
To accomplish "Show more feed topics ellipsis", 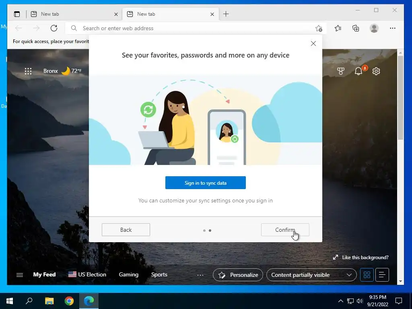I will point(200,275).
